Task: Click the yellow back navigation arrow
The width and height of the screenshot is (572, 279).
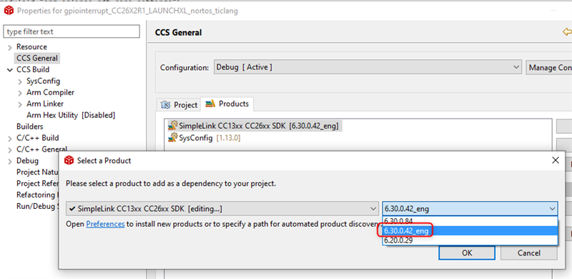Action: tap(567, 32)
